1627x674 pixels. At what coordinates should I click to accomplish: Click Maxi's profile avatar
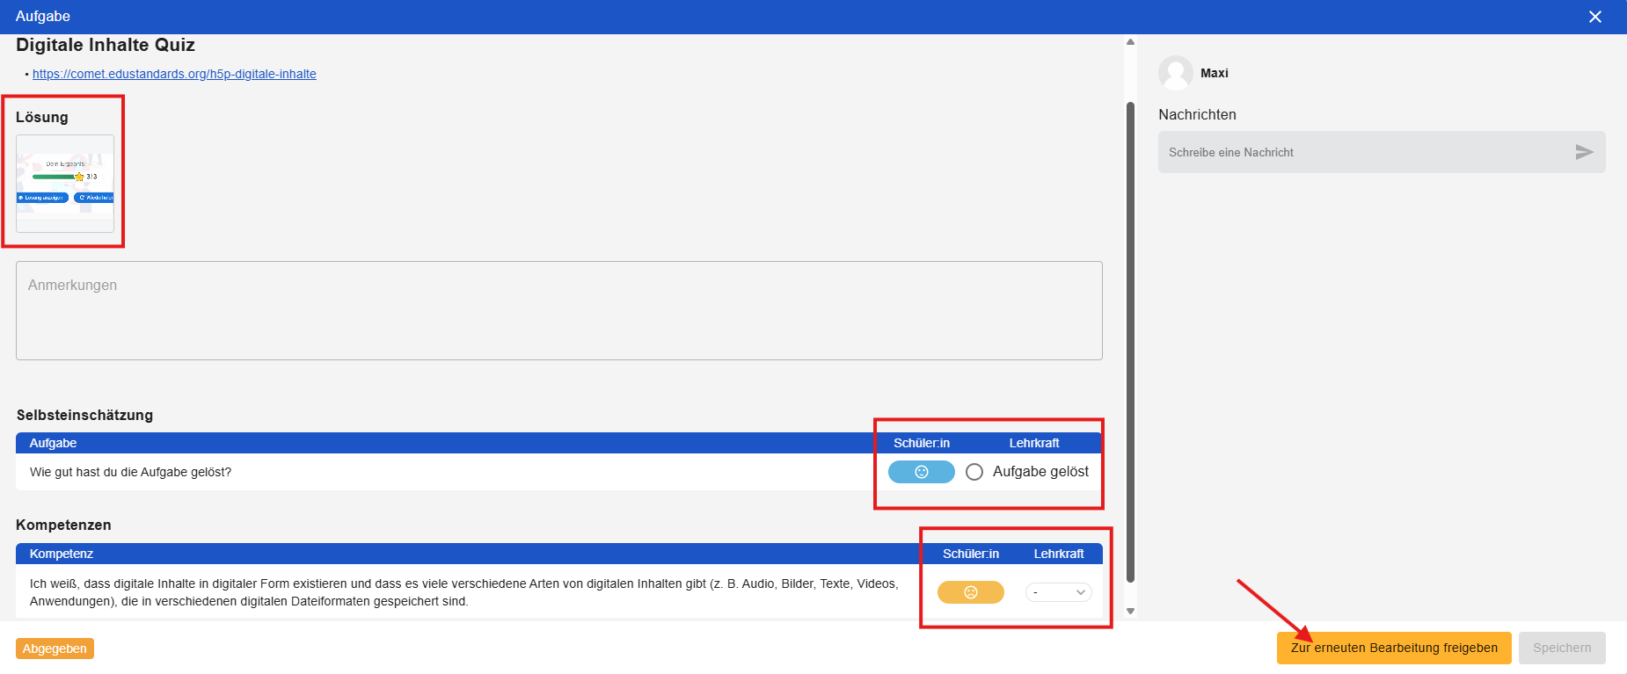click(x=1175, y=73)
